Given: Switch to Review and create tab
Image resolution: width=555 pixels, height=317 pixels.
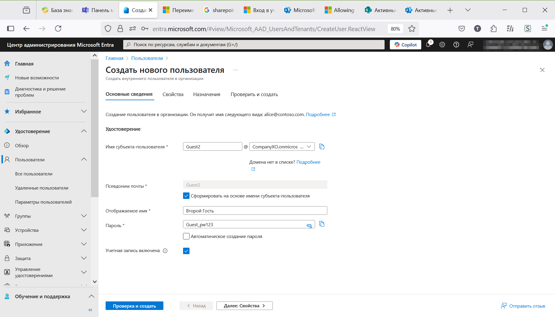Looking at the screenshot, I should [254, 94].
